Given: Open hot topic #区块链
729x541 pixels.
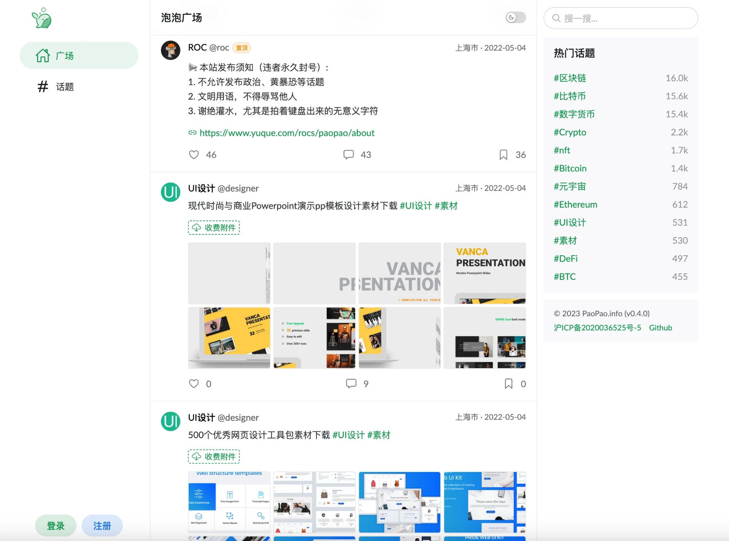Looking at the screenshot, I should pos(570,78).
